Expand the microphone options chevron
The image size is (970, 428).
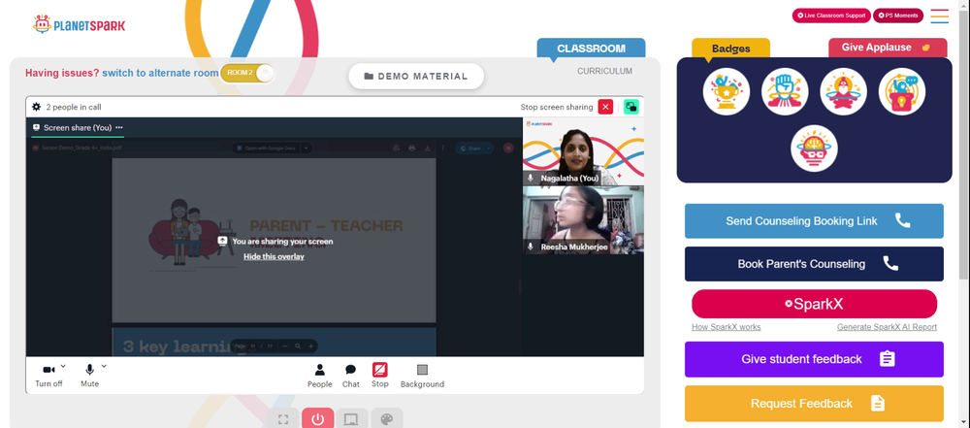(x=104, y=366)
